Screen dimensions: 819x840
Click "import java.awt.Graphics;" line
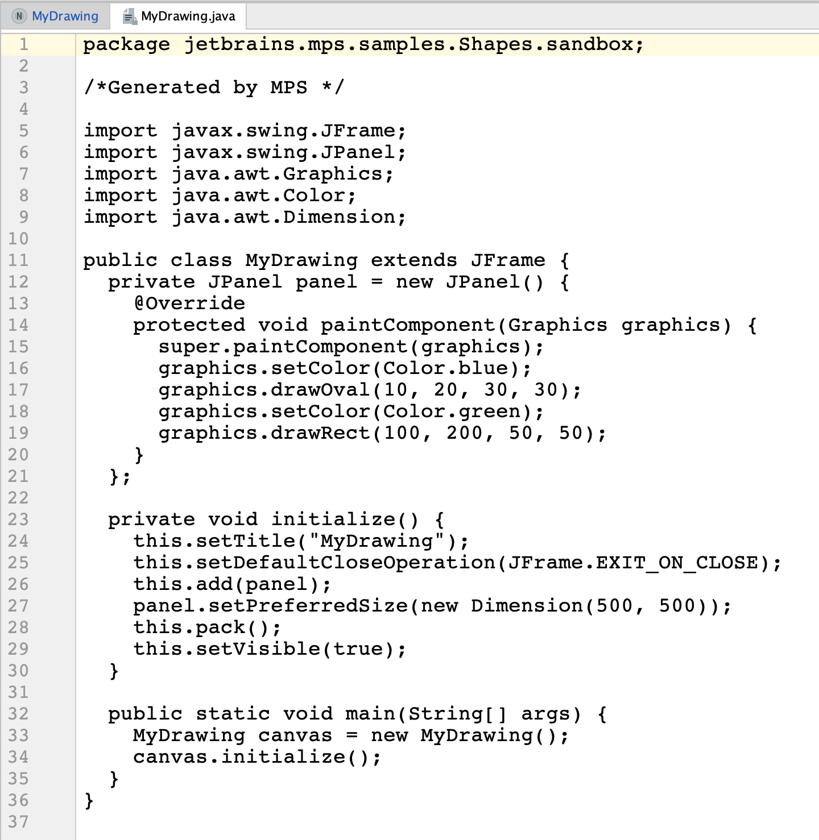pyautogui.click(x=239, y=174)
